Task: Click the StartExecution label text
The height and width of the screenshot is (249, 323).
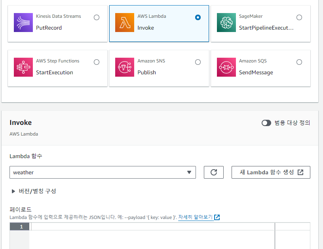Action: click(x=54, y=72)
